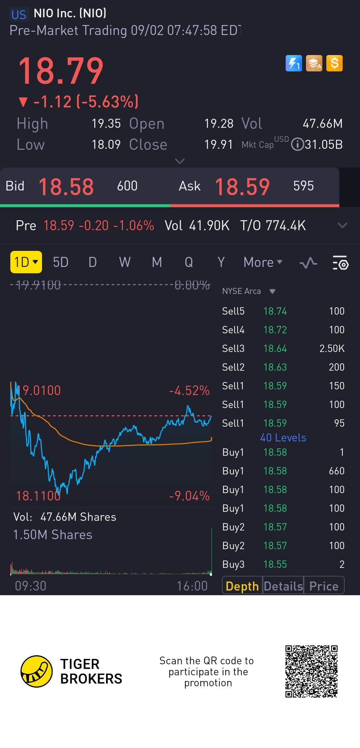
Task: Tap the Sell4 18.72 order row
Action: click(x=283, y=330)
